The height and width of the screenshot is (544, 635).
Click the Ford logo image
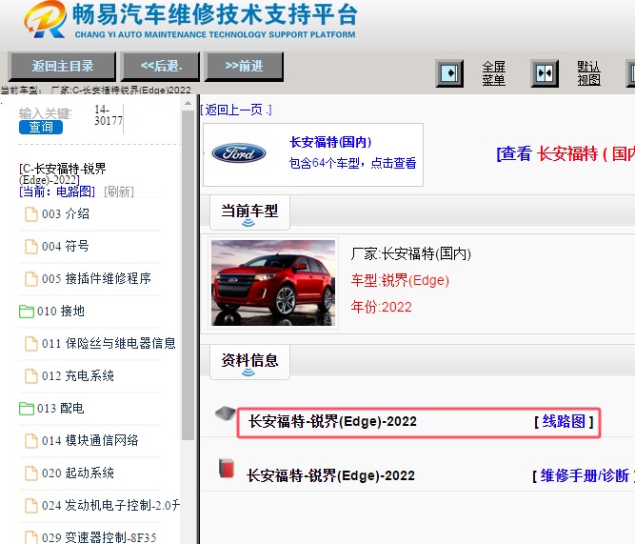tap(239, 152)
